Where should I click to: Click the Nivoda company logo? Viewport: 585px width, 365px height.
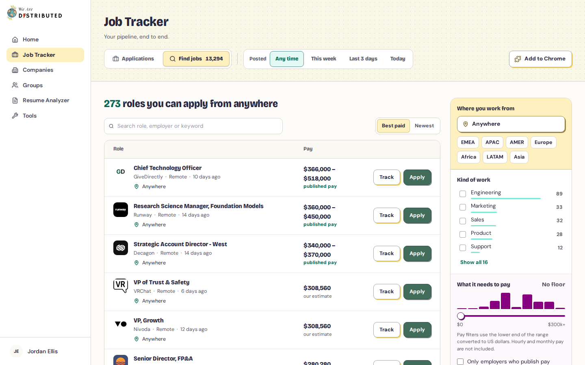point(121,324)
